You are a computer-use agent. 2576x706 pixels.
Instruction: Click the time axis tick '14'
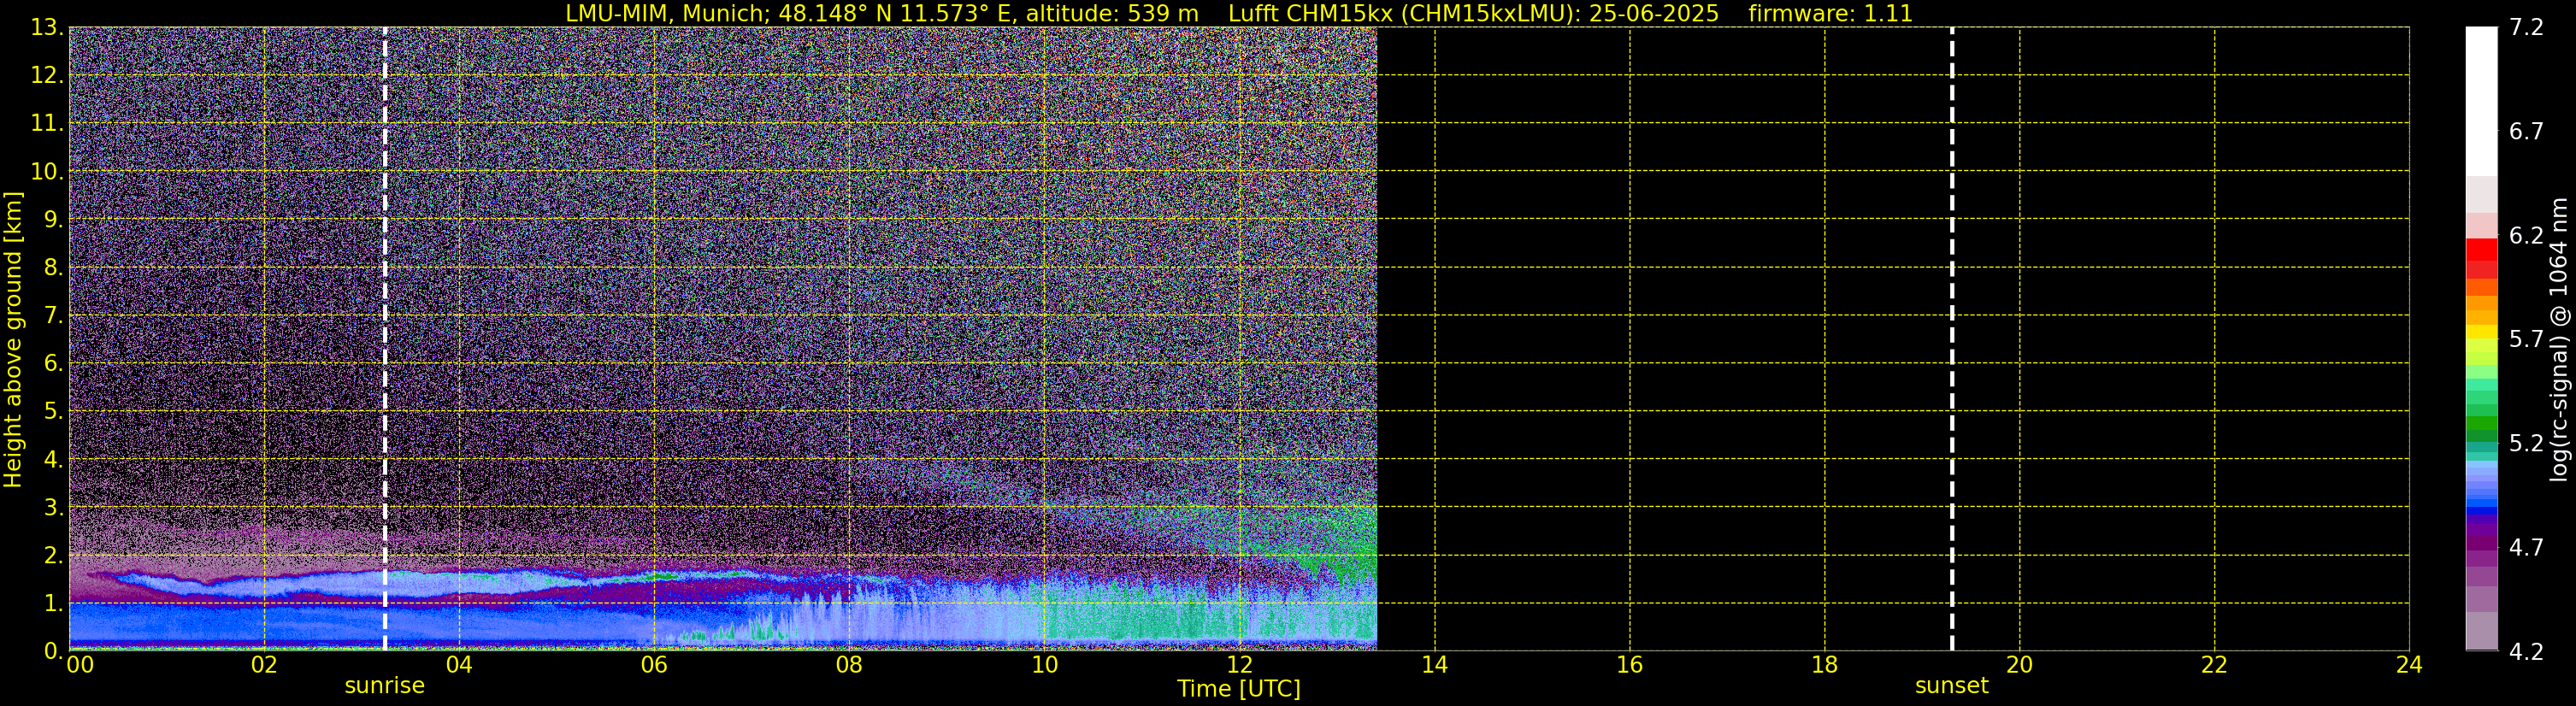click(1434, 665)
